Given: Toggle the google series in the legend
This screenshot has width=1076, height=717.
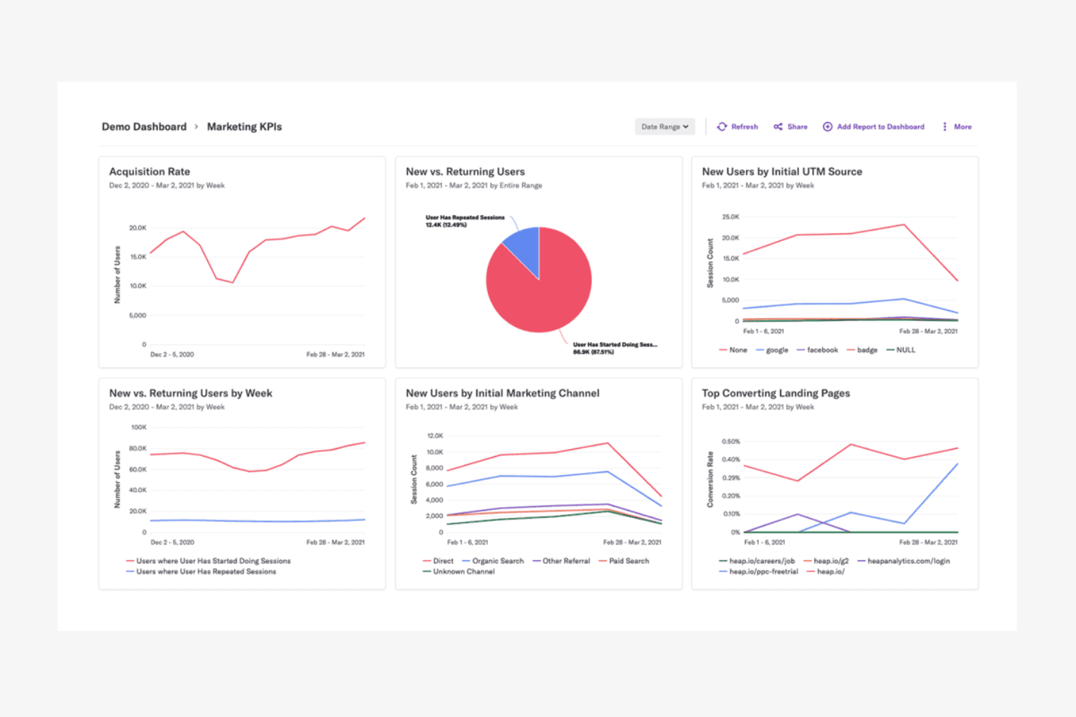Looking at the screenshot, I should [772, 350].
